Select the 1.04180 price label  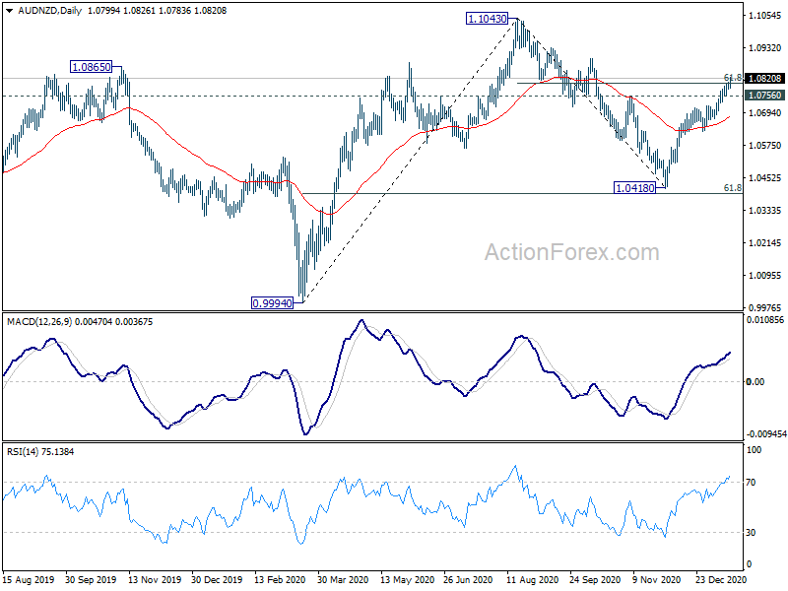click(x=634, y=188)
